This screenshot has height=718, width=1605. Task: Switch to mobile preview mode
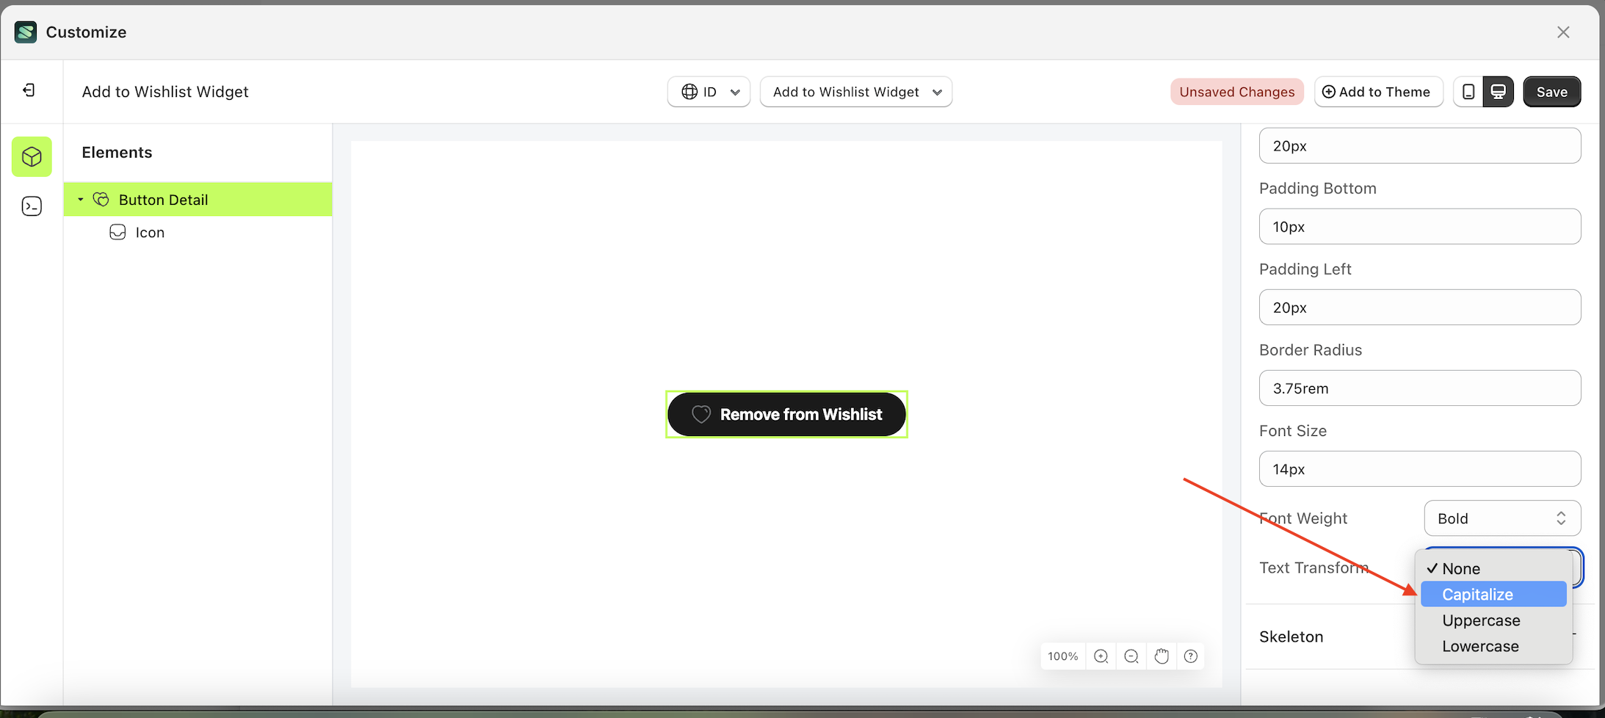1468,91
